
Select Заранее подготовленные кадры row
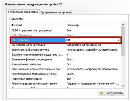pos(66,55)
